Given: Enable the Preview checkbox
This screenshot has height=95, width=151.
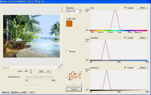Looking at the screenshot, I should (67, 52).
